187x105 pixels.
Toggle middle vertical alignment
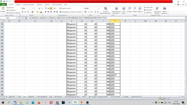click(48, 8)
